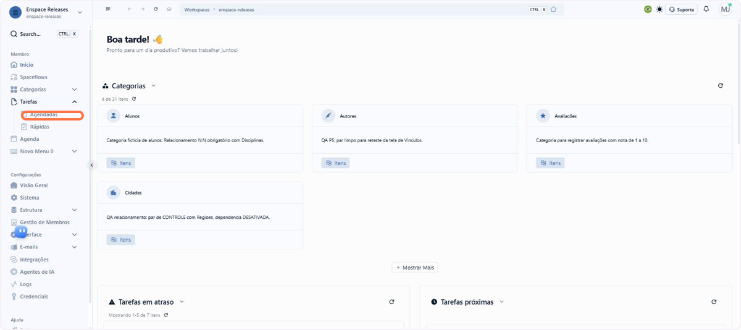Open the Autores category card title

click(x=348, y=116)
